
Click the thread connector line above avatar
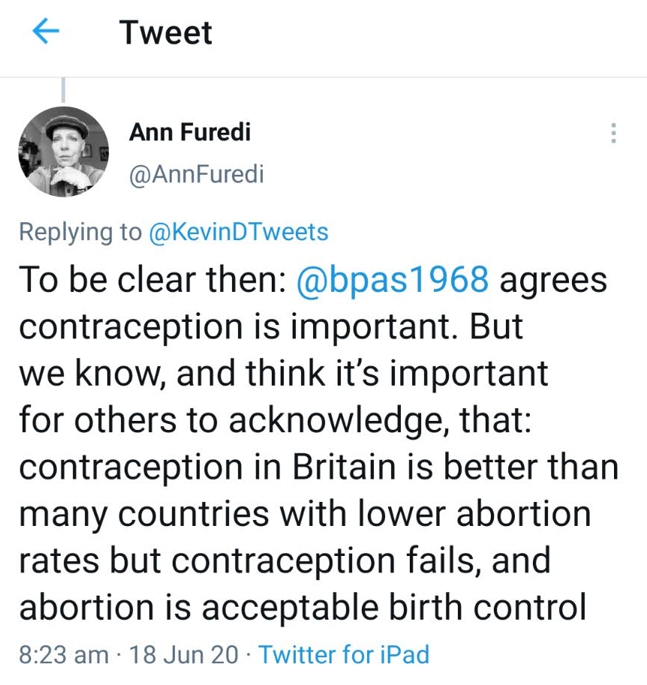coord(64,90)
